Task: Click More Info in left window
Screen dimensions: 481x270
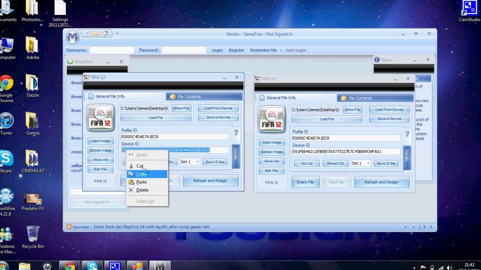Action: (x=101, y=160)
